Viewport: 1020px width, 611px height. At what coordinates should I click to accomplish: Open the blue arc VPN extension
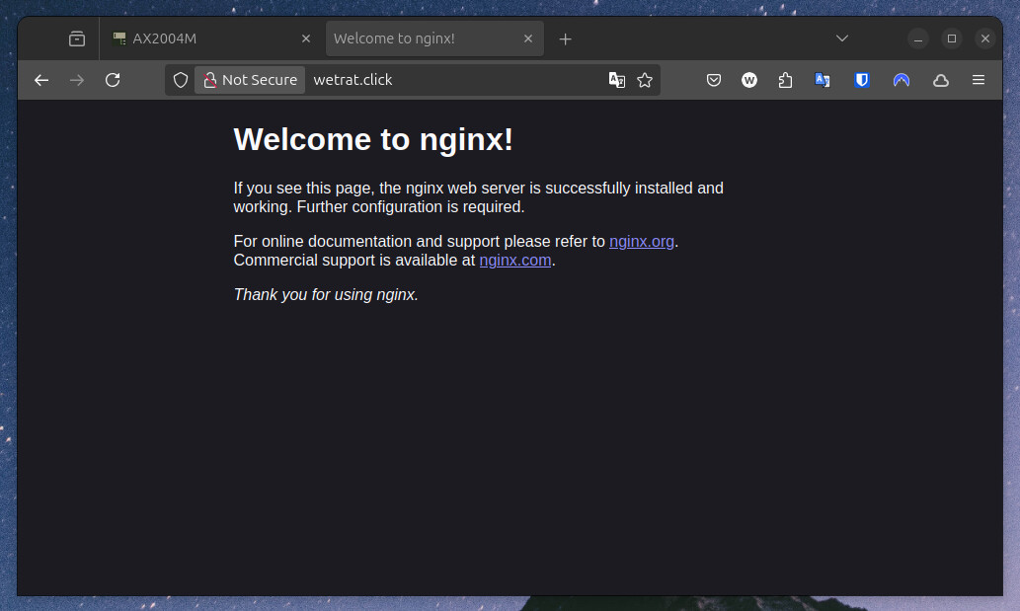pyautogui.click(x=901, y=80)
